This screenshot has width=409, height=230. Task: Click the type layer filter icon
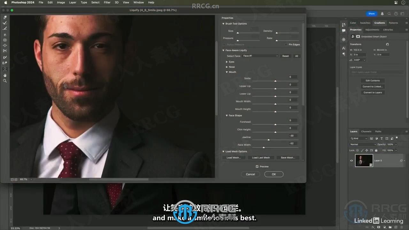(382, 138)
